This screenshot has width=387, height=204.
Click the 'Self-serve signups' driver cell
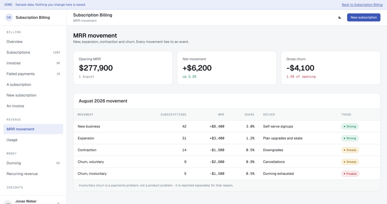pos(278,126)
